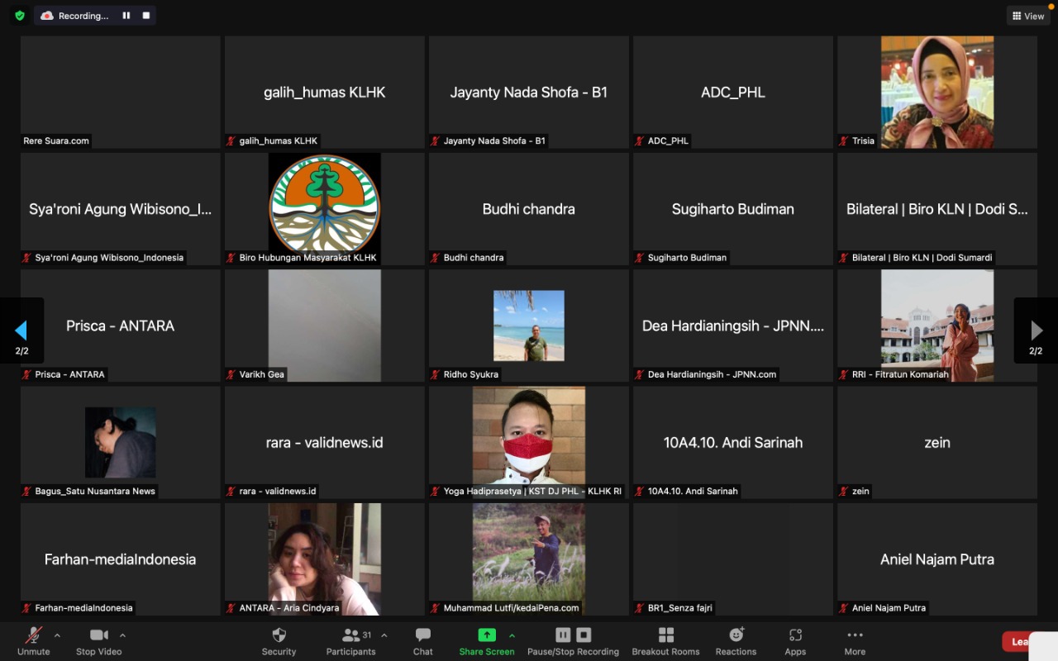Expand audio options arrow beside Unmute
The height and width of the screenshot is (661, 1058).
(57, 635)
